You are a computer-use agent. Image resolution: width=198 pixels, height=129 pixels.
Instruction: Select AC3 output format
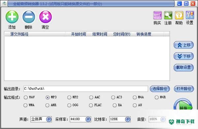click(x=113, y=97)
